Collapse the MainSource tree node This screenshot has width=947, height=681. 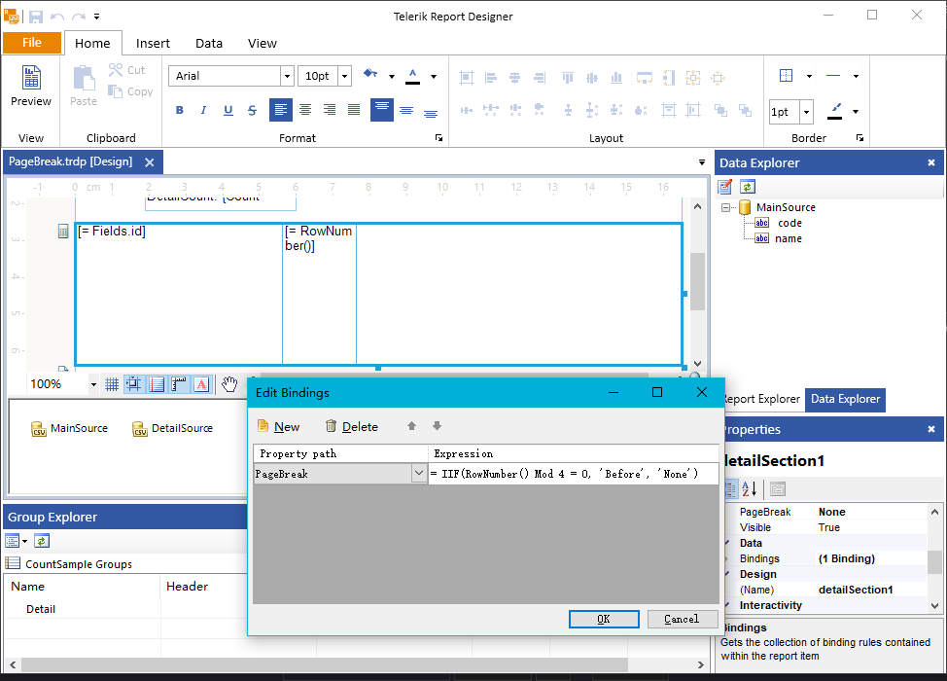[725, 207]
